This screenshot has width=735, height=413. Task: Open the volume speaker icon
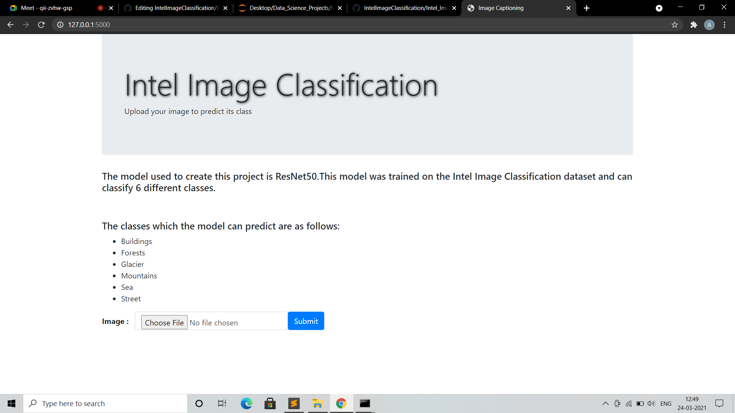(x=651, y=403)
